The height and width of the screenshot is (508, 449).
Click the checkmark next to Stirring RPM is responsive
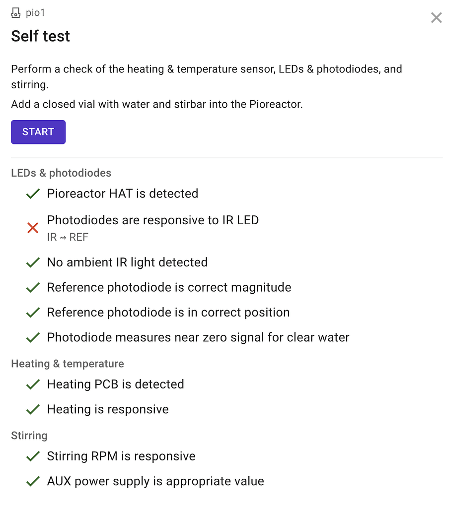33,456
